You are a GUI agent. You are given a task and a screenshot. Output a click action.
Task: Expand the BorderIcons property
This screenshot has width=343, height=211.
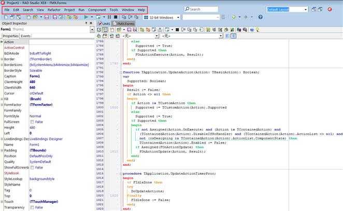click(x=2, y=65)
